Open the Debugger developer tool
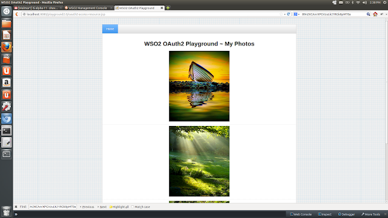Viewport: 388px width, 218px height. (x=346, y=214)
